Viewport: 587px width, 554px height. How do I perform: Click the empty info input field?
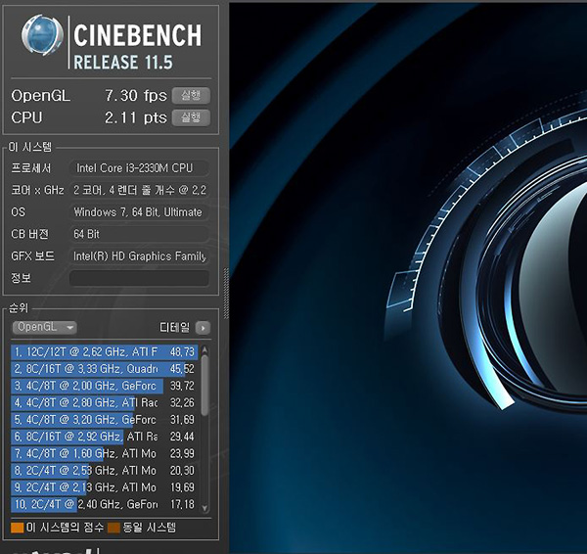[139, 278]
